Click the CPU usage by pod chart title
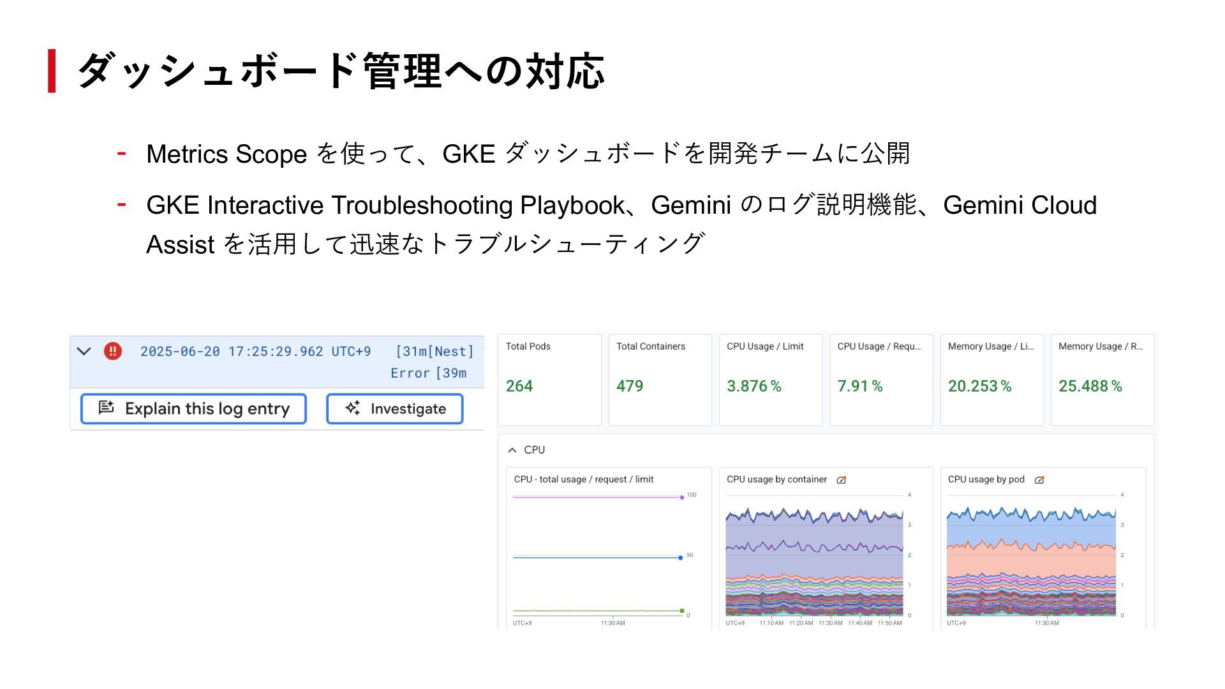1225x689 pixels. point(986,479)
